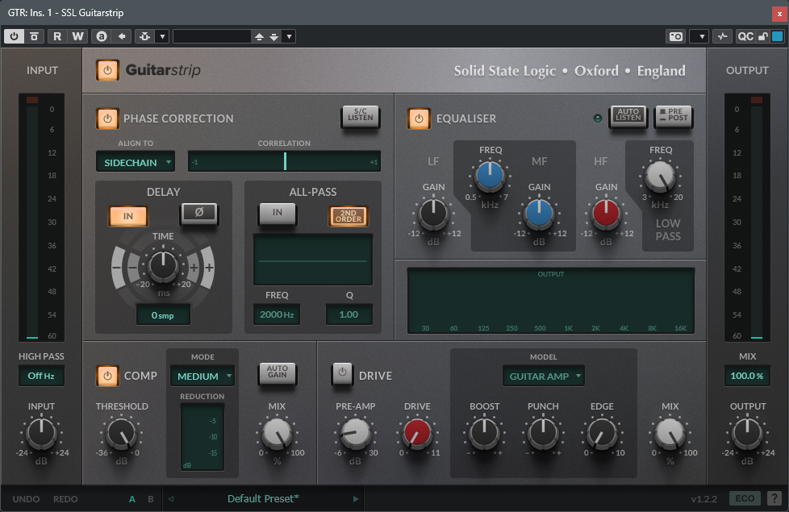Select preset slot A
Image resolution: width=789 pixels, height=512 pixels.
(132, 499)
